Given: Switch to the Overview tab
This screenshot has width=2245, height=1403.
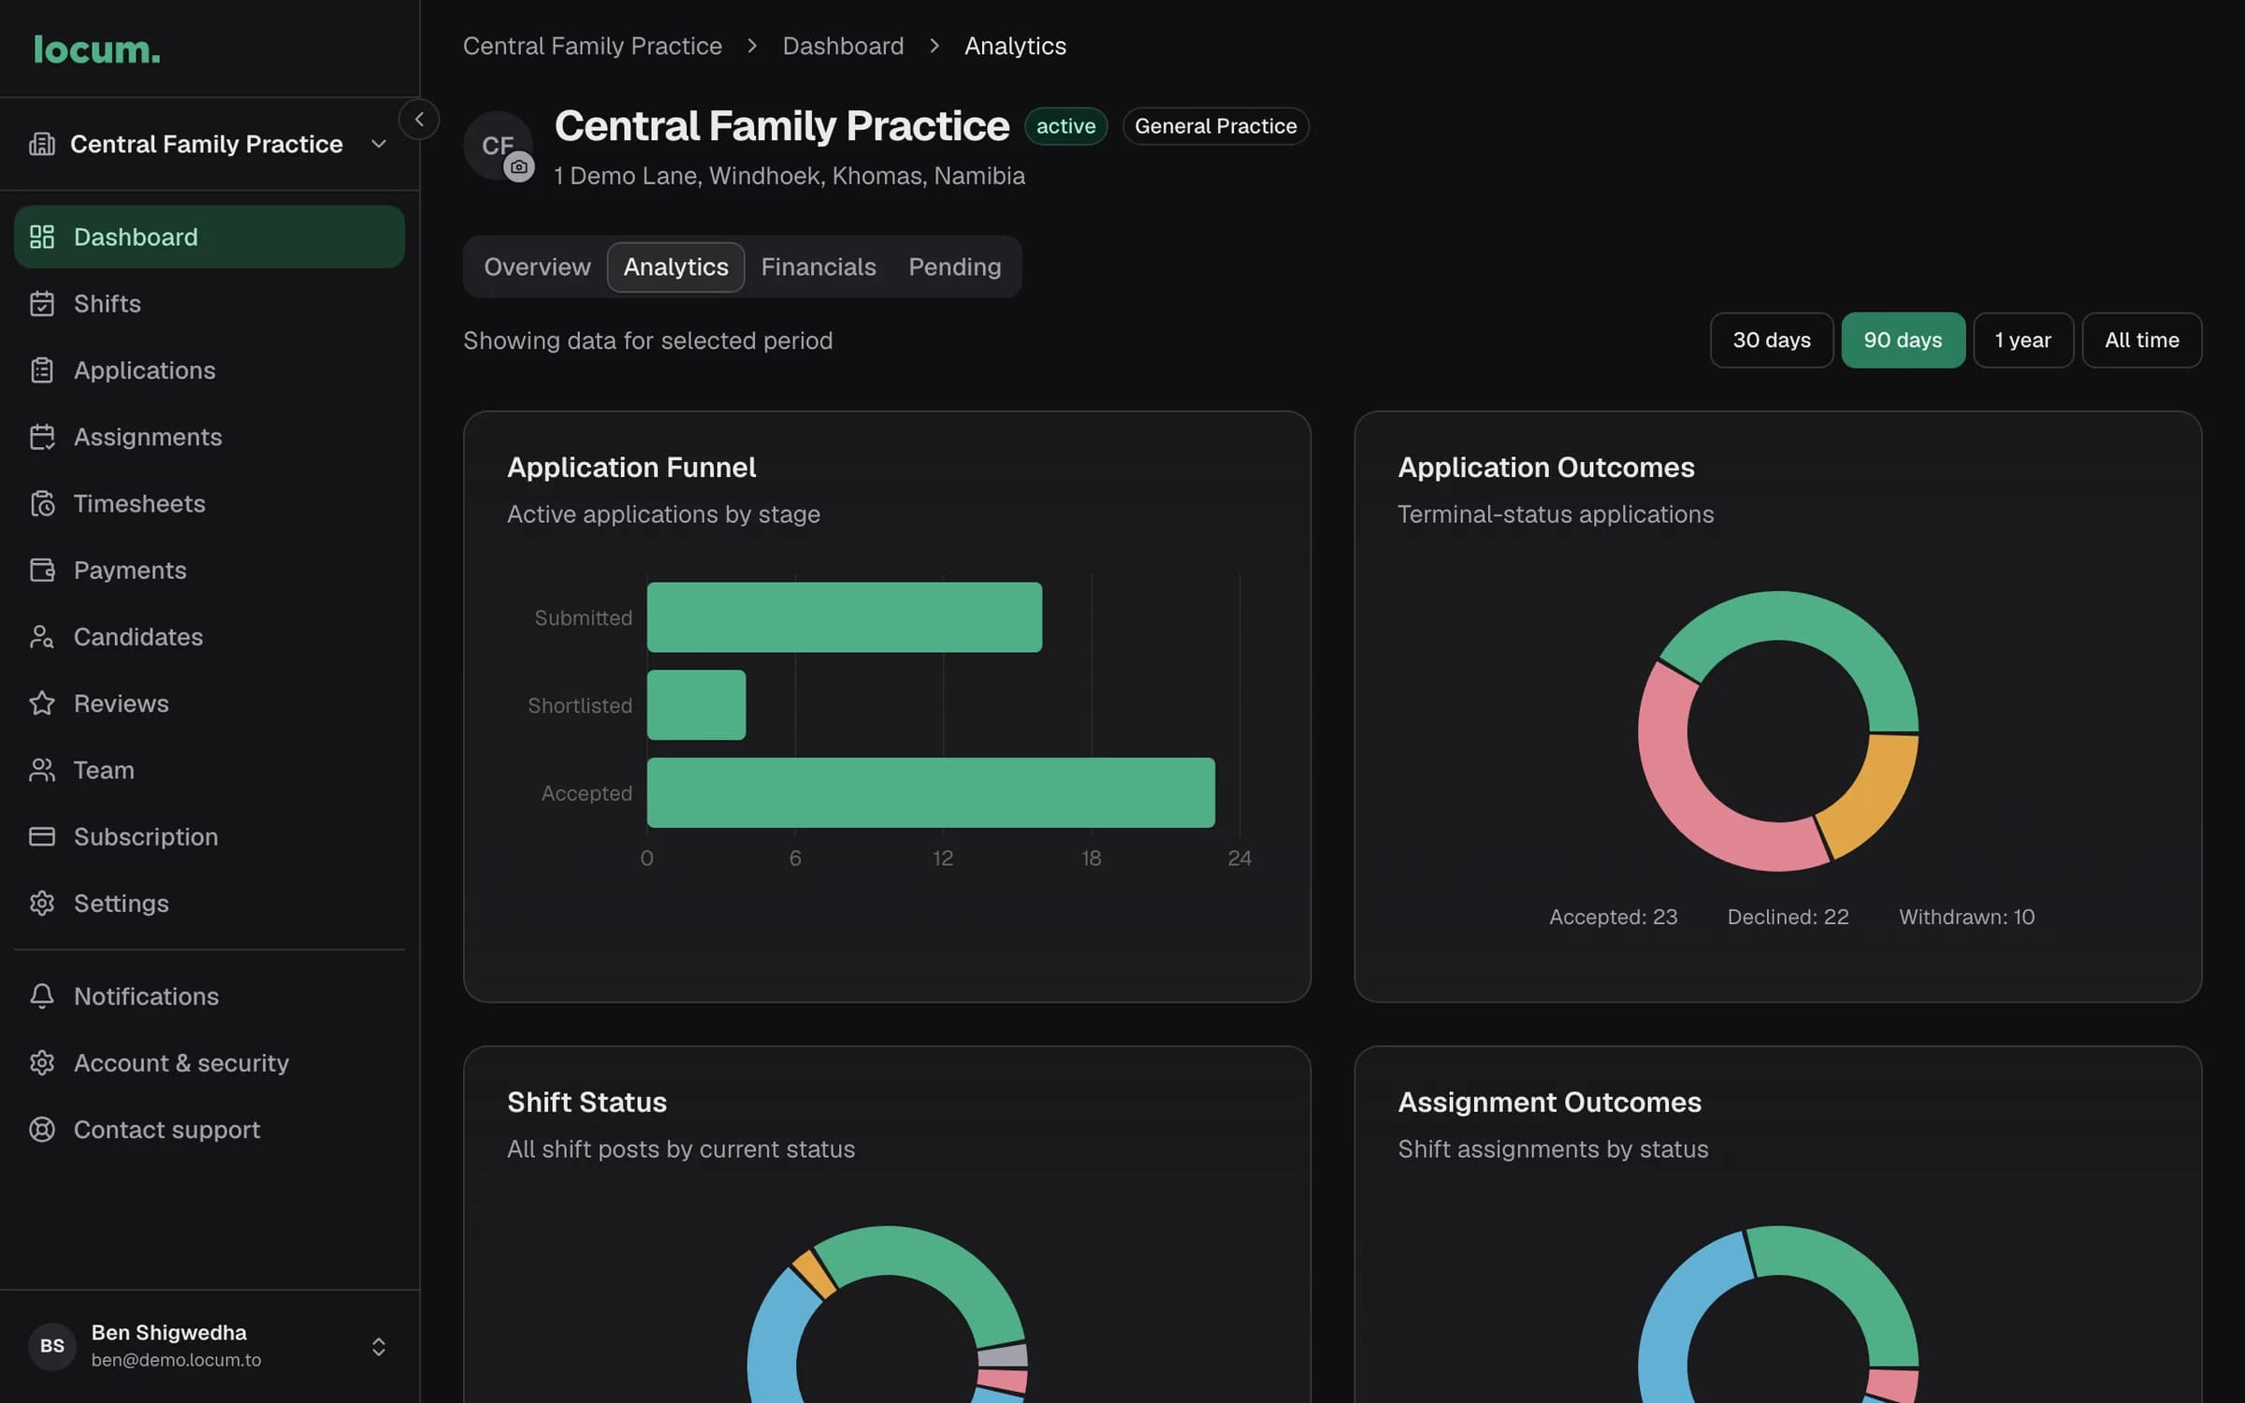Looking at the screenshot, I should [537, 268].
